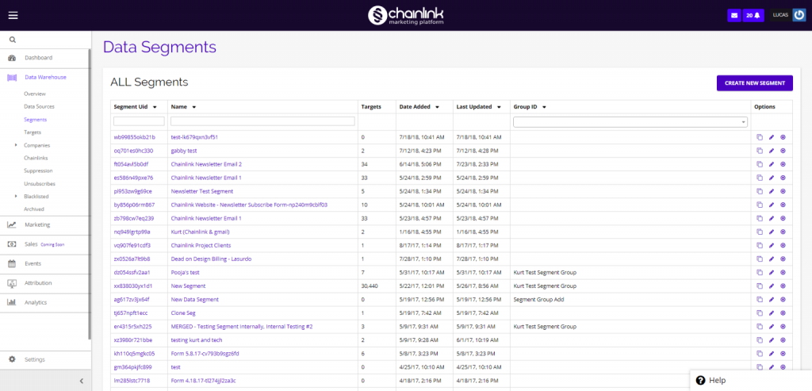
Task: Click the Attribution presentation icon
Action: click(x=11, y=283)
